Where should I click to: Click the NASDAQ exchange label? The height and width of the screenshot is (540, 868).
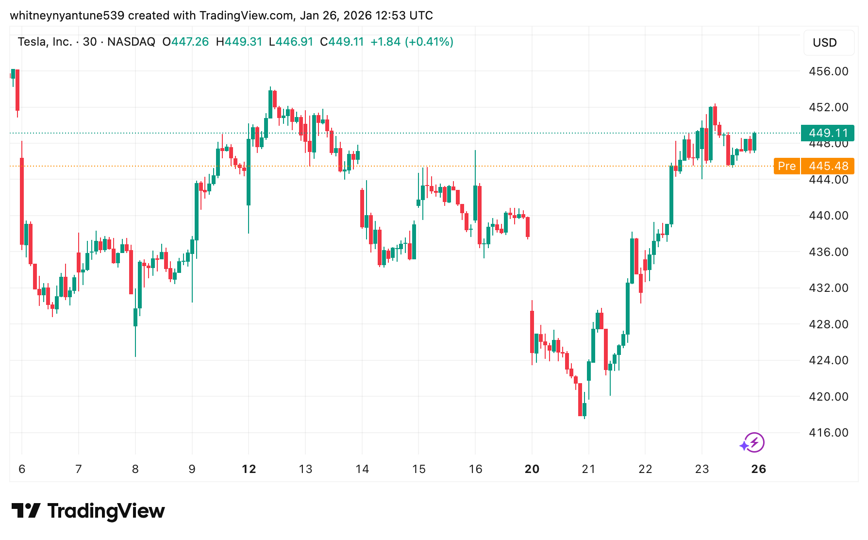131,42
